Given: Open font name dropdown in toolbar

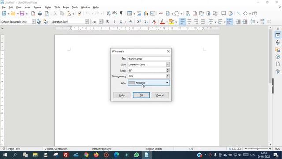Looking at the screenshot, I should pos(87,22).
